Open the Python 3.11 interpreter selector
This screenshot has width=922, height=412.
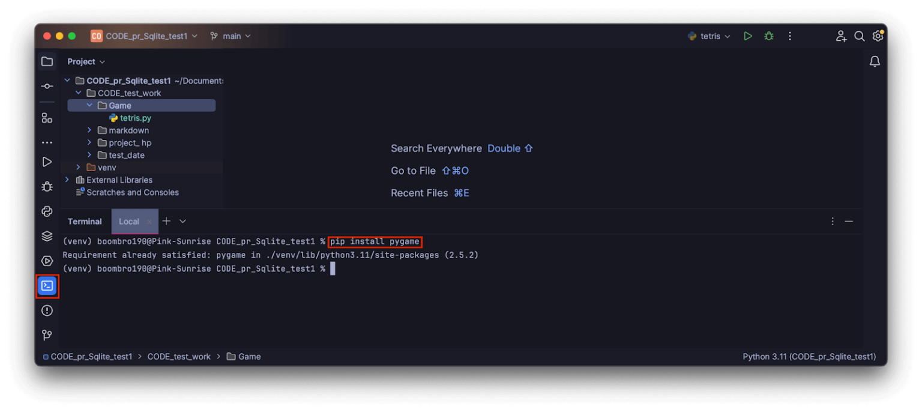pos(810,356)
